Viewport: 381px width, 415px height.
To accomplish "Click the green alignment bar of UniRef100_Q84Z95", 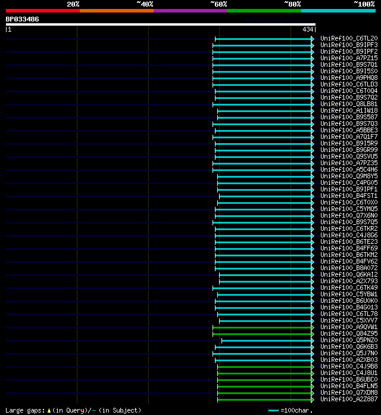I will point(263,335).
